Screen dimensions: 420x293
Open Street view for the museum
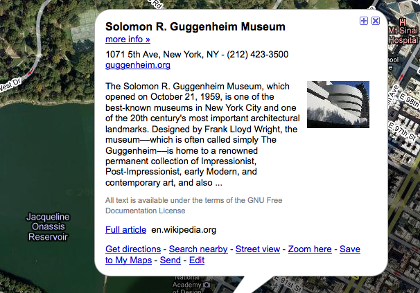point(258,249)
